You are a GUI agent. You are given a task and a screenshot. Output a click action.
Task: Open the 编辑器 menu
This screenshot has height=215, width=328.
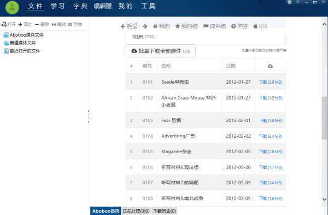[103, 6]
